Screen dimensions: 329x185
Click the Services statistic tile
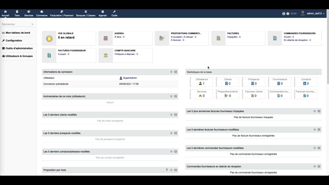202,94
